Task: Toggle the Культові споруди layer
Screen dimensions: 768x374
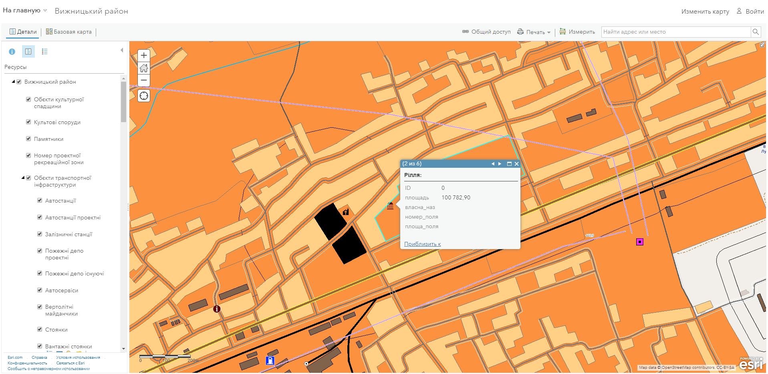Action: tap(28, 122)
